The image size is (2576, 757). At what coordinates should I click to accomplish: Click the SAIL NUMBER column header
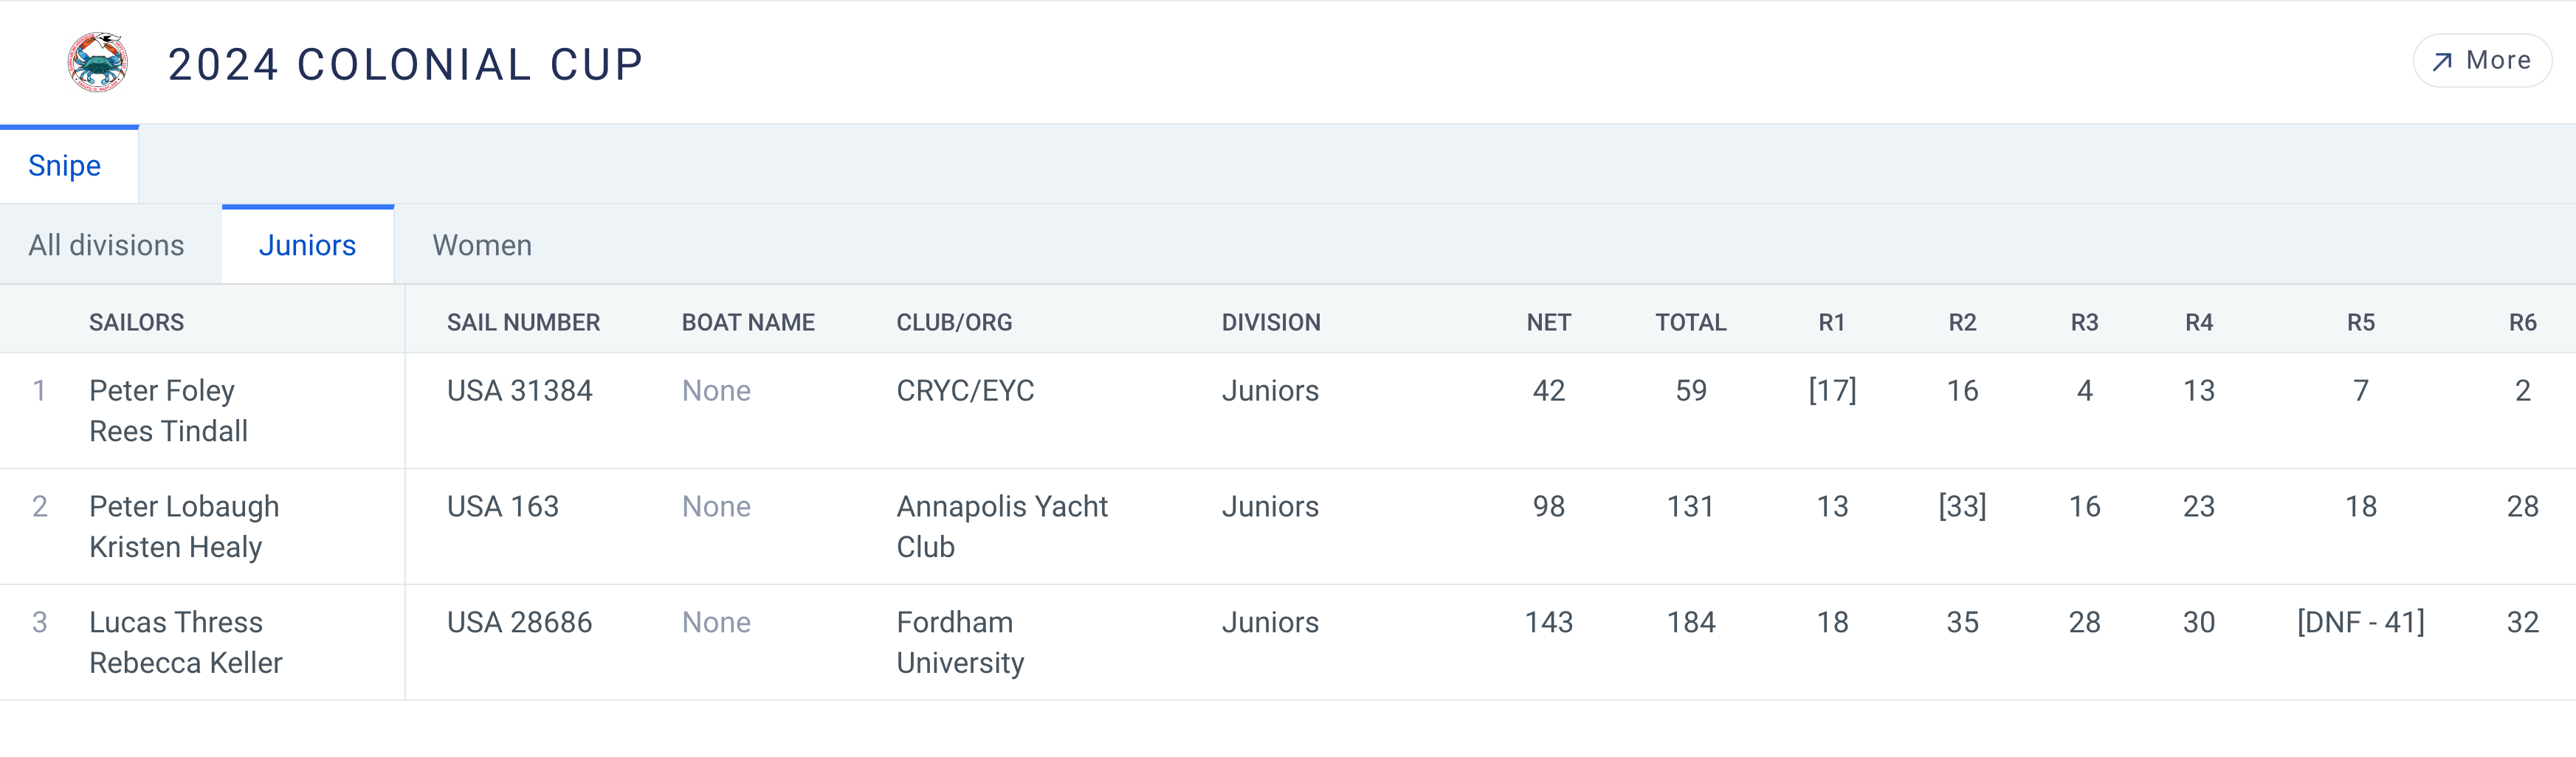[x=523, y=323]
